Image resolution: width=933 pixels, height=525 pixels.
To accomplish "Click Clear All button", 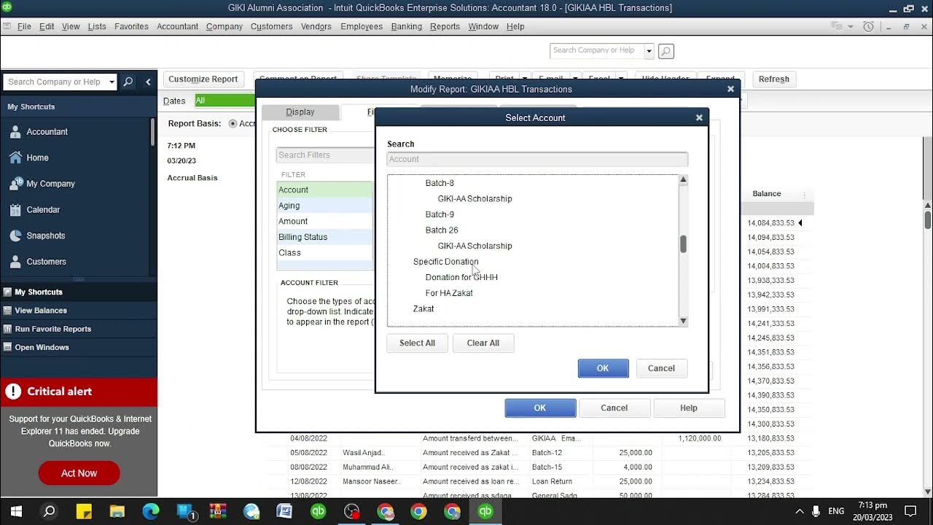I will tap(483, 343).
